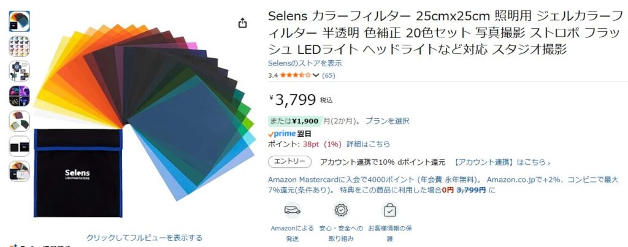Open points 詳細はこちら link

368,144
